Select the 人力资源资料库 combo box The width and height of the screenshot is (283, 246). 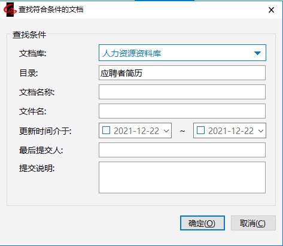[x=182, y=53]
